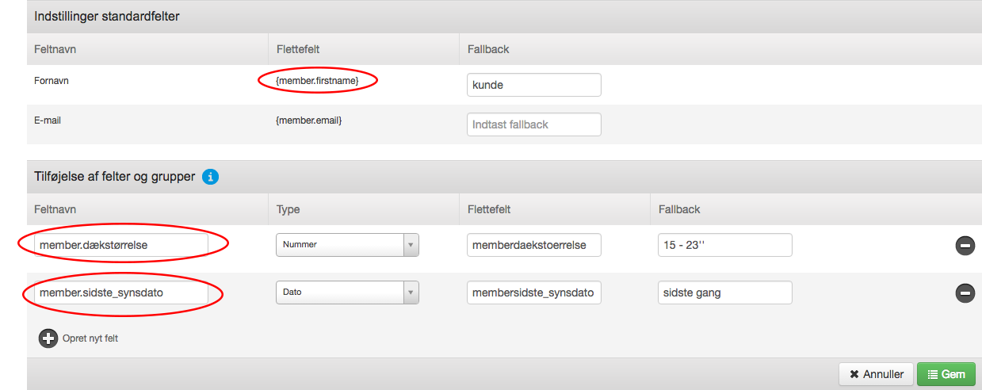Viewport: 982px width, 390px height.
Task: Click the Gem save button
Action: tap(946, 374)
